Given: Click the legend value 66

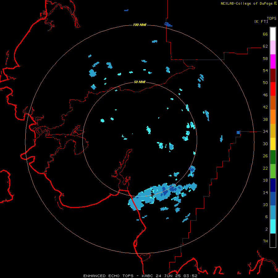Looking at the screenshot, I should [x=265, y=34].
